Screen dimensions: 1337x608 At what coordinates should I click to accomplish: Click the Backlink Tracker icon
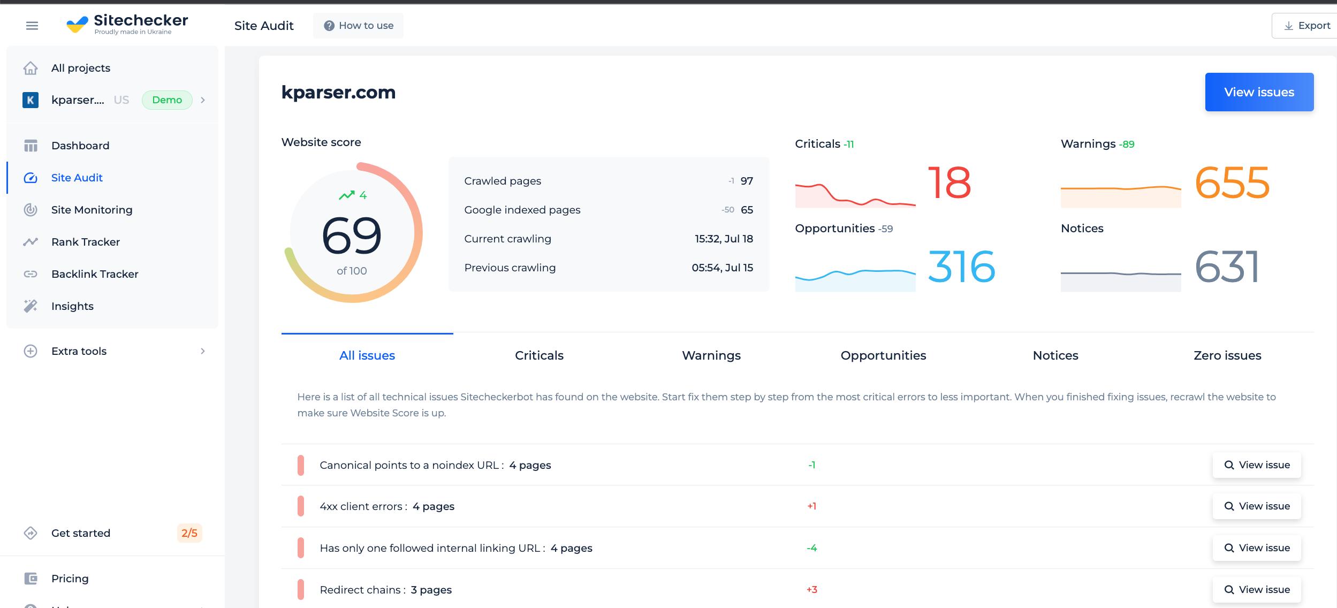tap(31, 273)
